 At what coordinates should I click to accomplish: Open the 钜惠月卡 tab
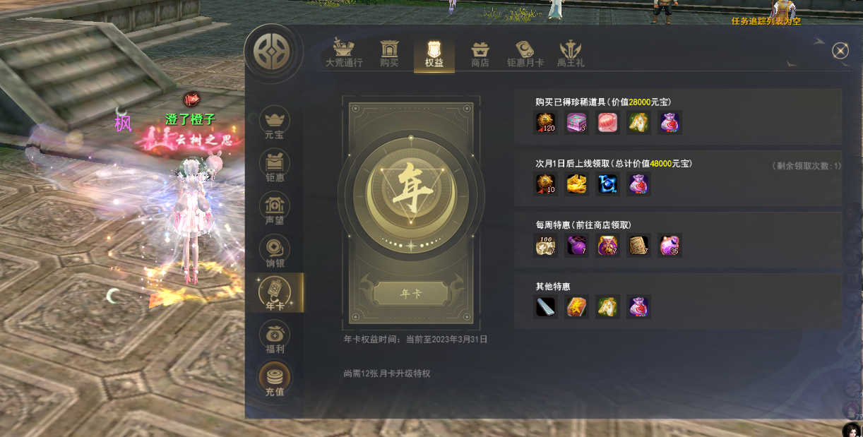[525, 53]
